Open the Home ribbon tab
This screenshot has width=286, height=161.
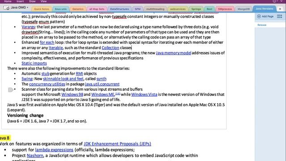coord(8,1)
